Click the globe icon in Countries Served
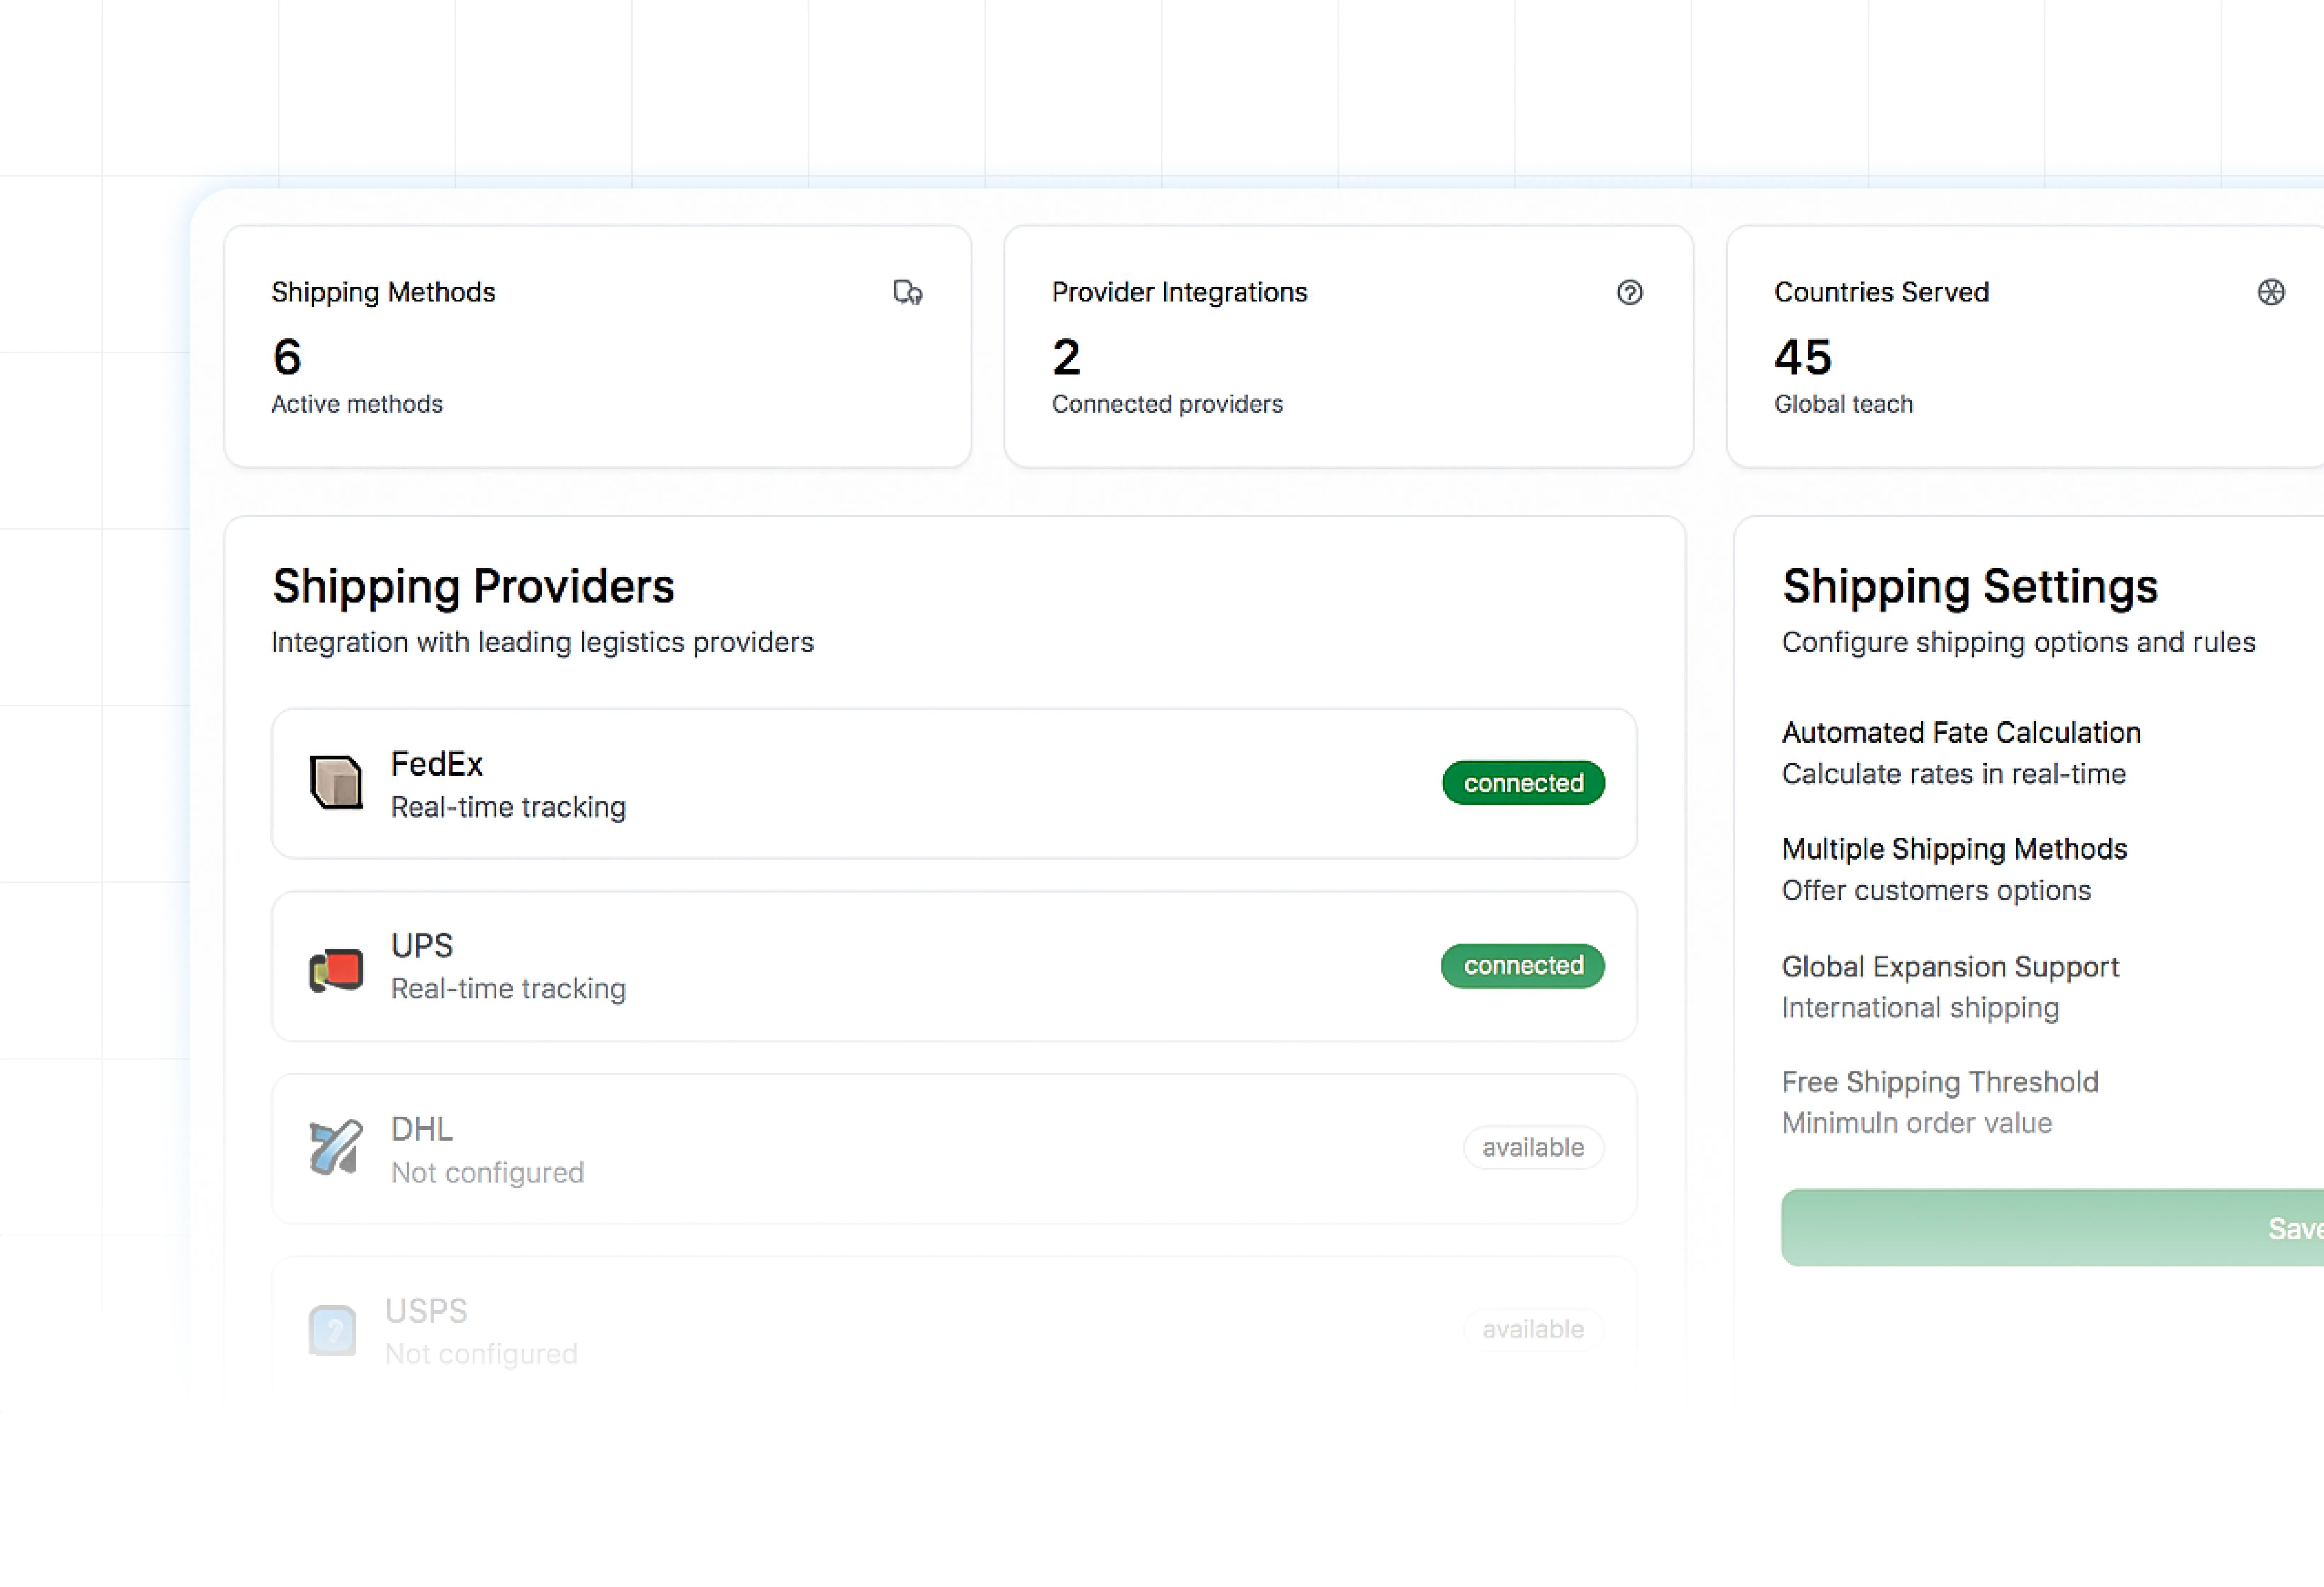 [2270, 292]
